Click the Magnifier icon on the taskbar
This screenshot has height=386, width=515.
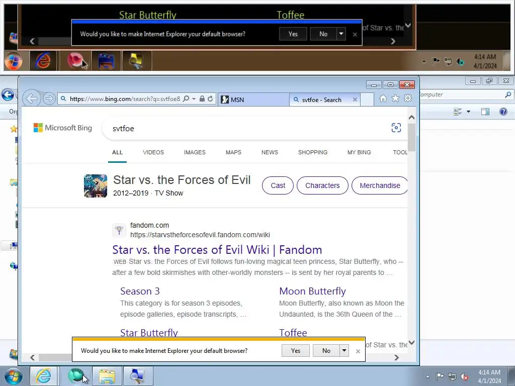138,376
